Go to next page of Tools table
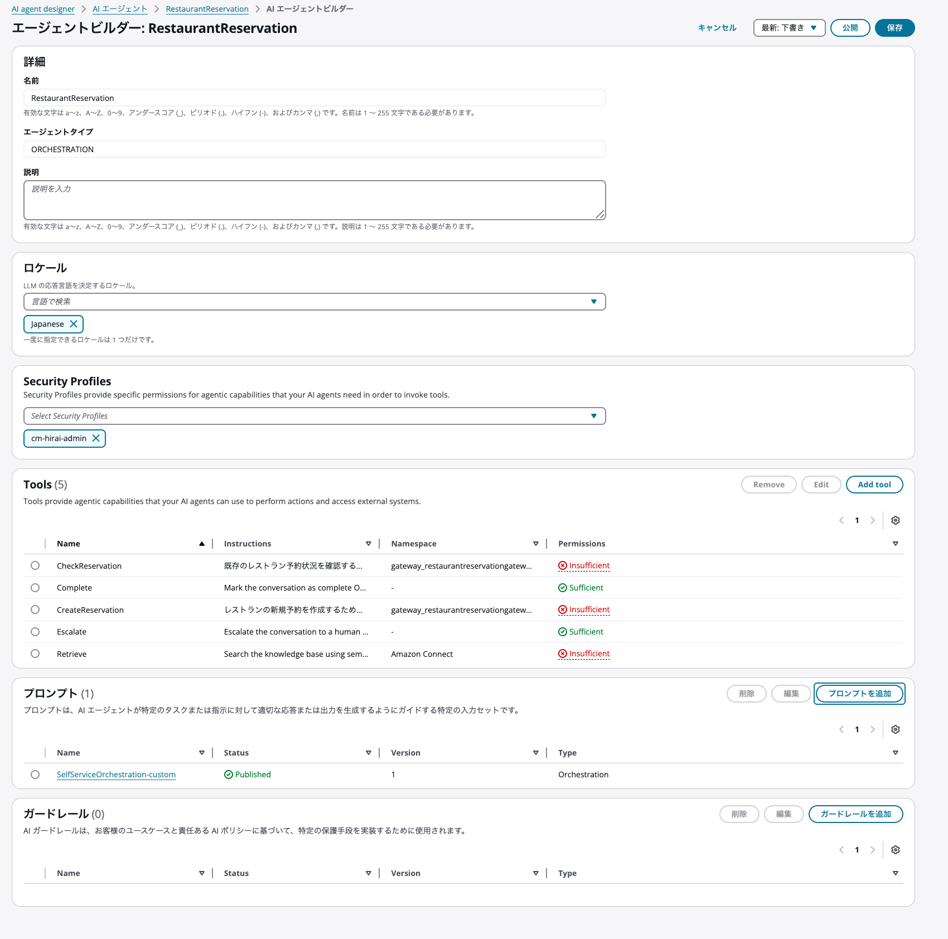 pyautogui.click(x=873, y=520)
